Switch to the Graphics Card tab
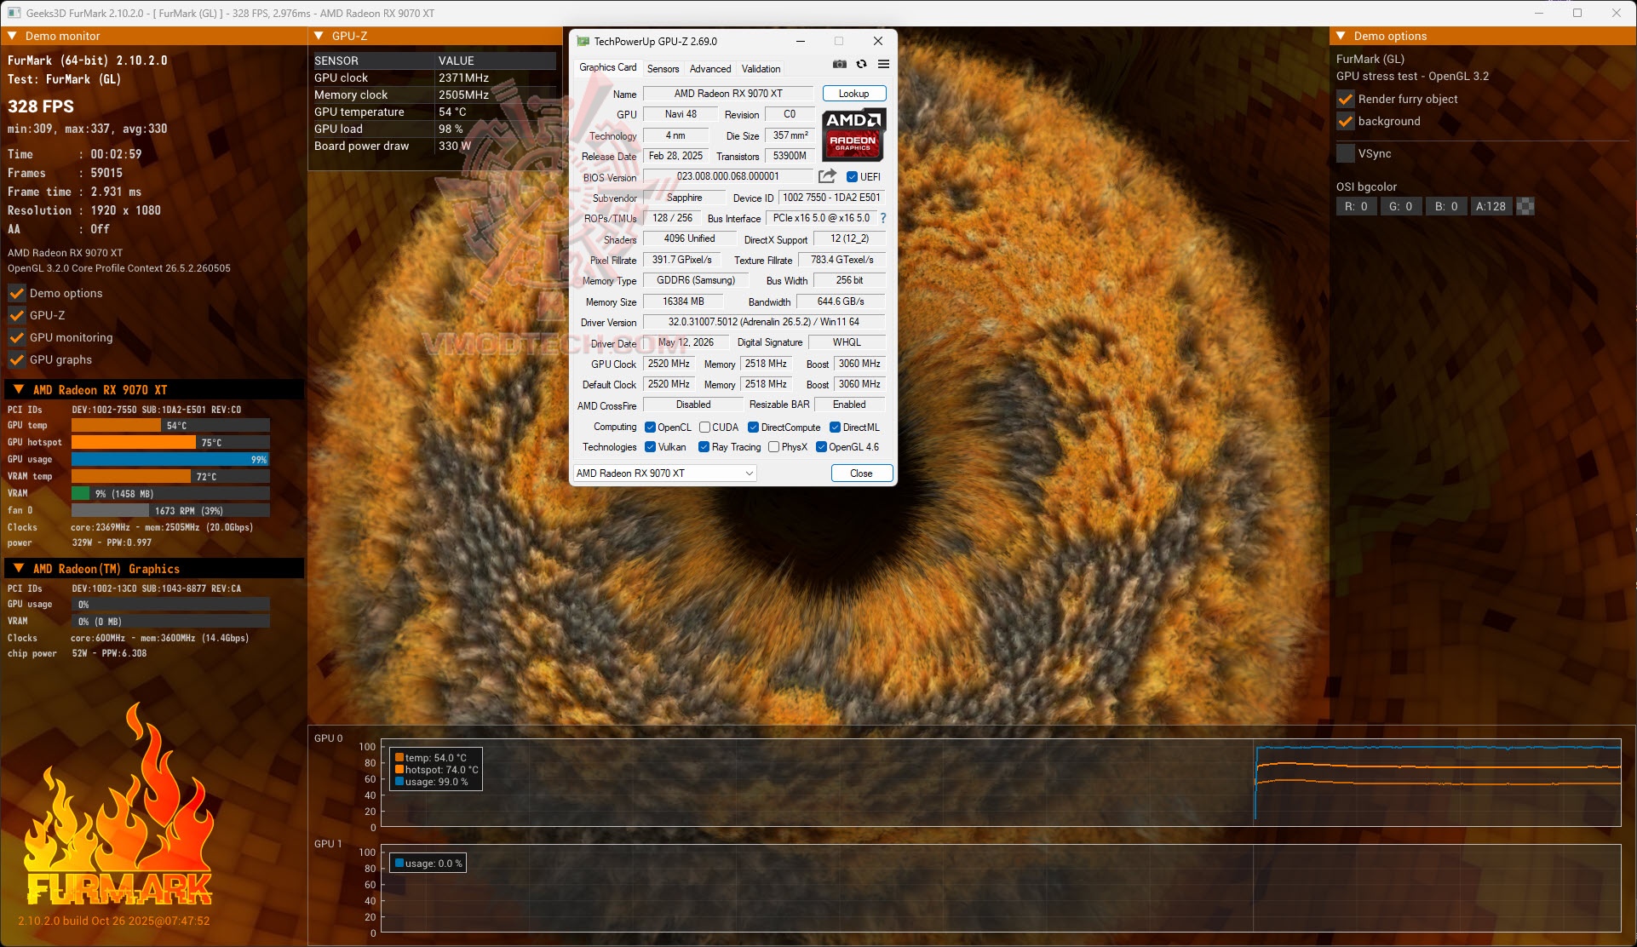Viewport: 1637px width, 947px height. pyautogui.click(x=608, y=67)
